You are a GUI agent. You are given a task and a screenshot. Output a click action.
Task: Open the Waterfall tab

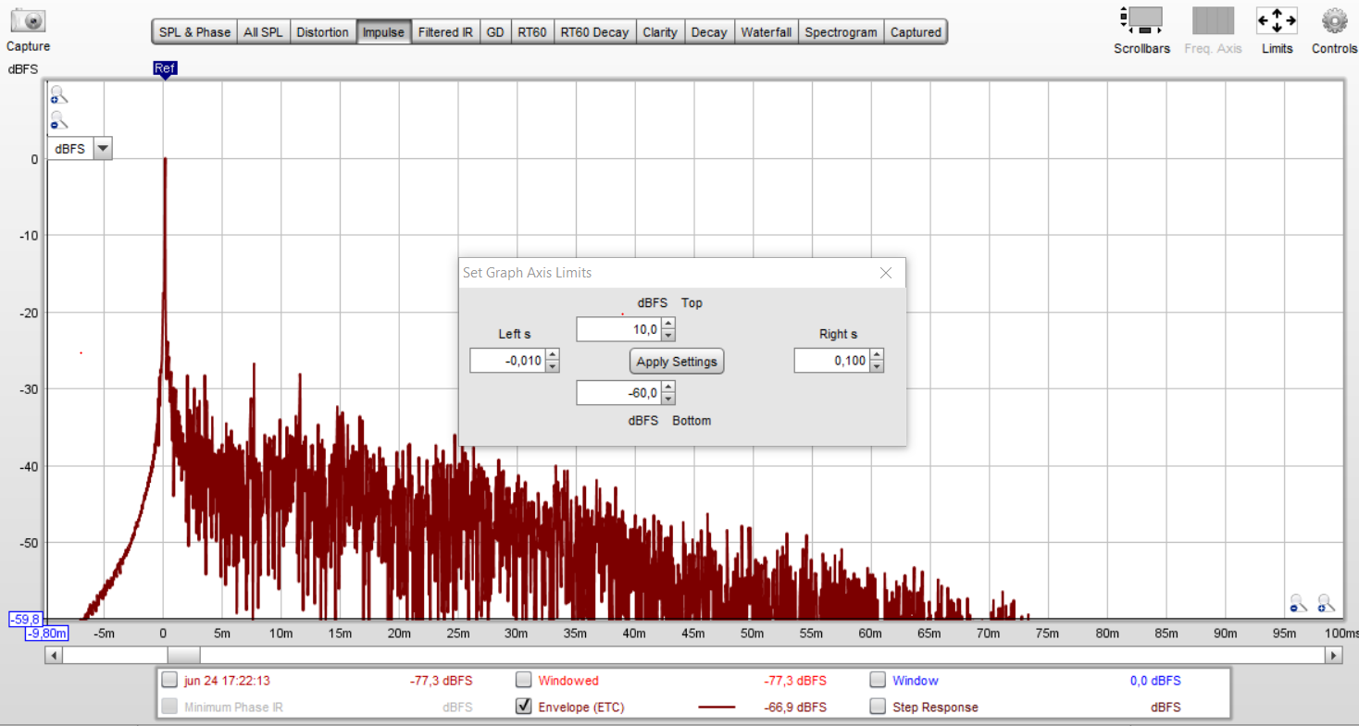coord(767,32)
